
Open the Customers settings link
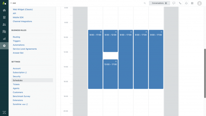click(18, 92)
